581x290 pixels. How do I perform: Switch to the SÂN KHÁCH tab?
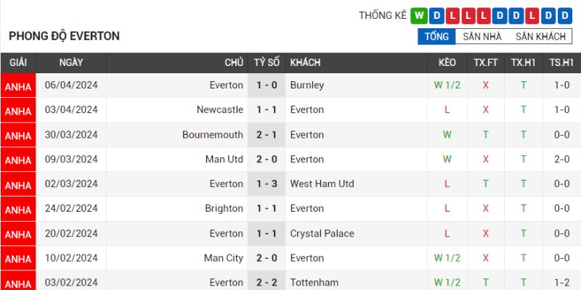[x=540, y=36]
